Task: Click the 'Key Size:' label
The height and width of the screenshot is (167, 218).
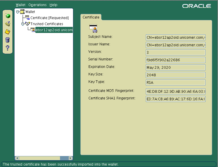Action: [96, 74]
